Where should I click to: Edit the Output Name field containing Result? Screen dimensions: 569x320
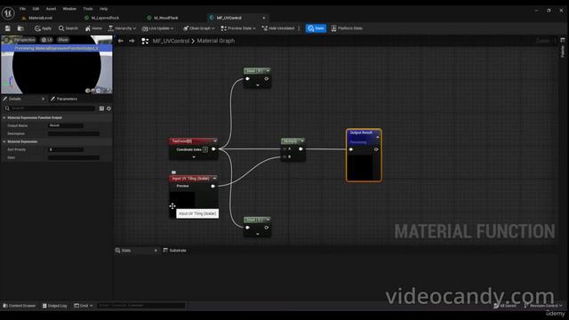point(66,125)
